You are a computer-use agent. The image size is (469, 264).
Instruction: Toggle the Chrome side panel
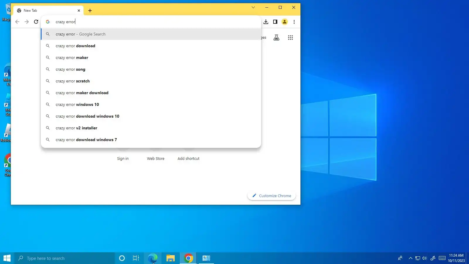click(275, 22)
